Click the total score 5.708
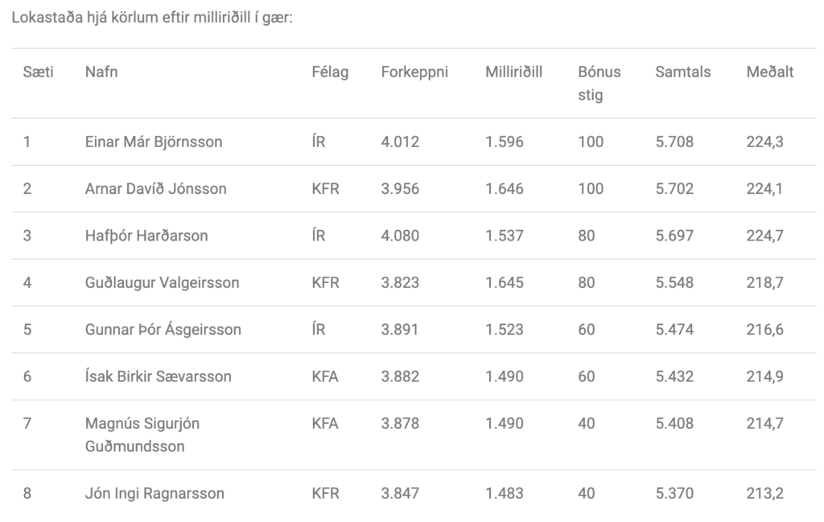The image size is (824, 522). pos(674,142)
